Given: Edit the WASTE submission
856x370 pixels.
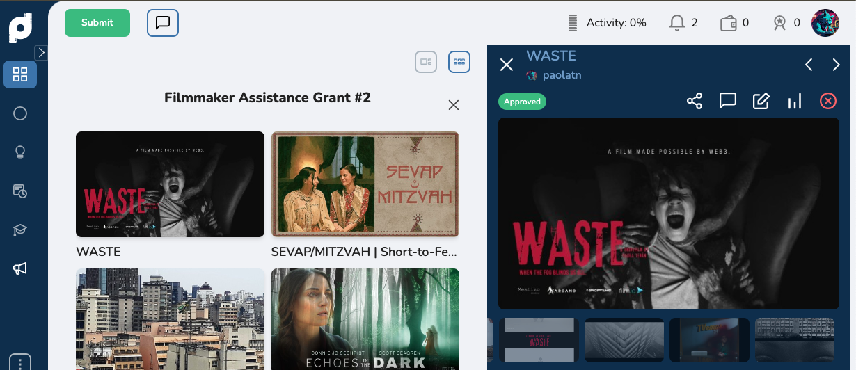Looking at the screenshot, I should point(761,102).
